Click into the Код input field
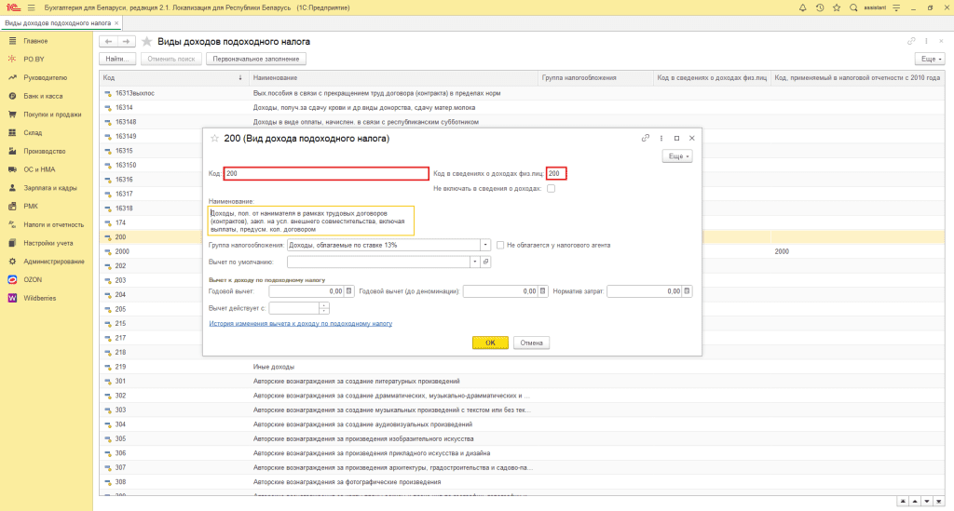Viewport: 954px width, 511px height. [326, 174]
